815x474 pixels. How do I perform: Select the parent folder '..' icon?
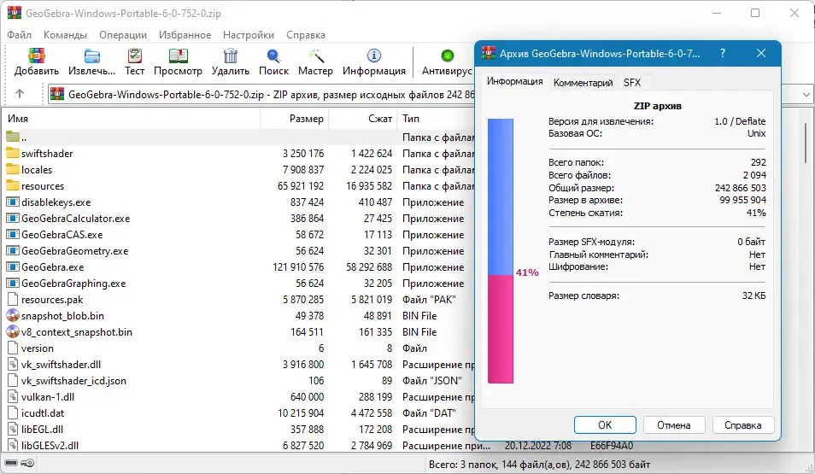click(13, 137)
